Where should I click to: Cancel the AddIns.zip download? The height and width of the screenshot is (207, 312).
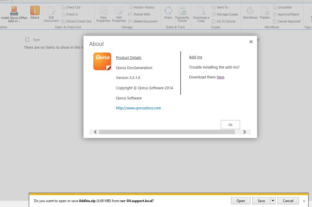tap(288, 201)
